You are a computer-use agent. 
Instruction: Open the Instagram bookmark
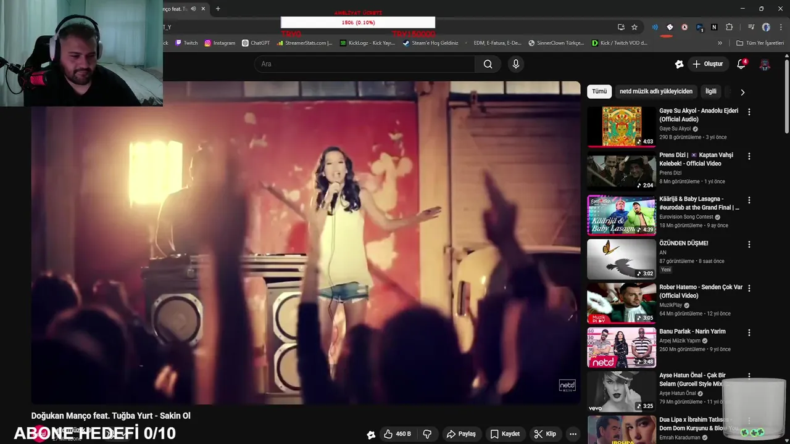220,43
